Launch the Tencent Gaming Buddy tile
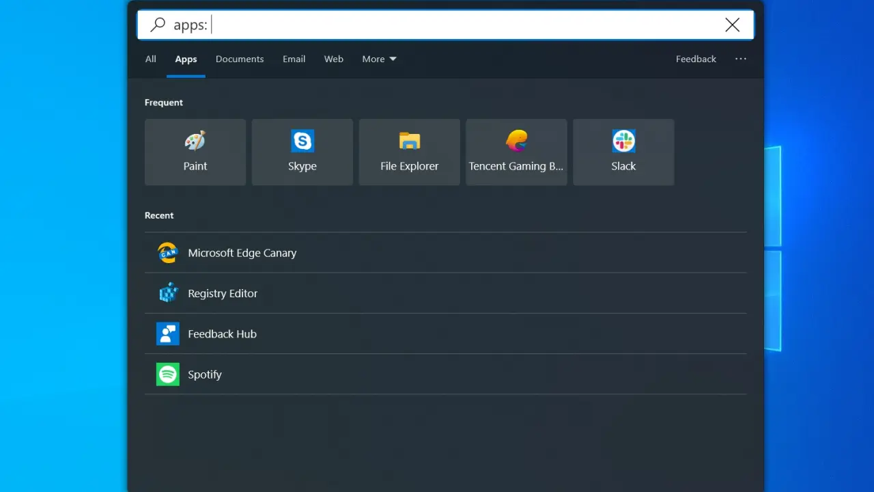Image resolution: width=874 pixels, height=492 pixels. 516,152
